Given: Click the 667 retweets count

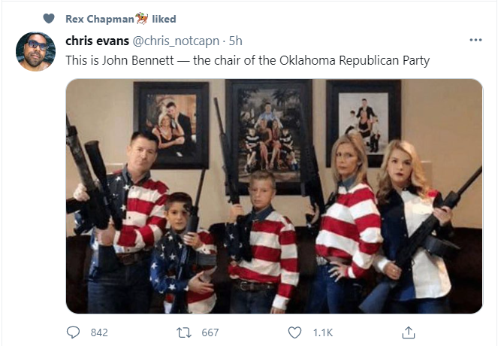Looking at the screenshot, I should tap(210, 332).
